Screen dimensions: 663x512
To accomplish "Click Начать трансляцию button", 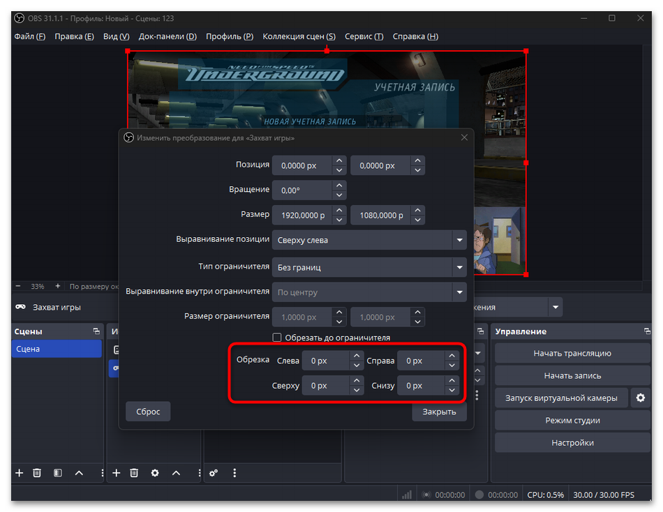I will coord(572,353).
